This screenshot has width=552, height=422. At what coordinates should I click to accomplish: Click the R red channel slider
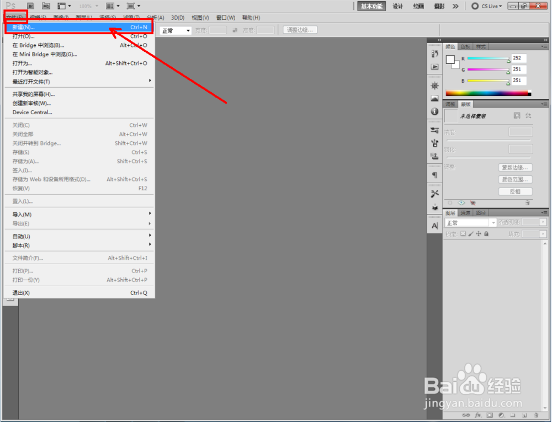(489, 58)
